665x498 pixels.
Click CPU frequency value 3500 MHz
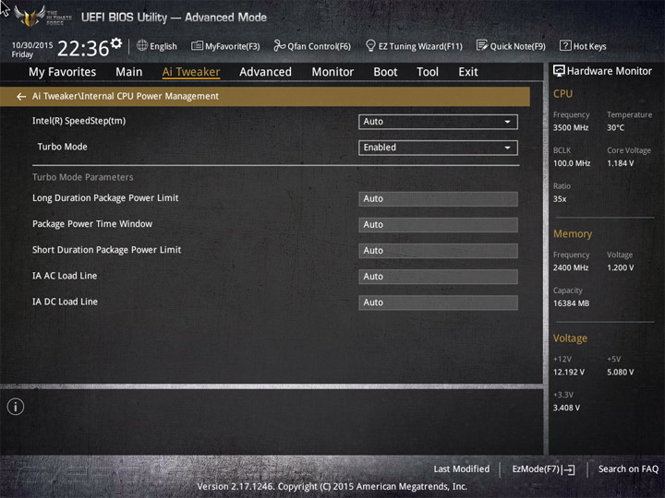coord(571,127)
